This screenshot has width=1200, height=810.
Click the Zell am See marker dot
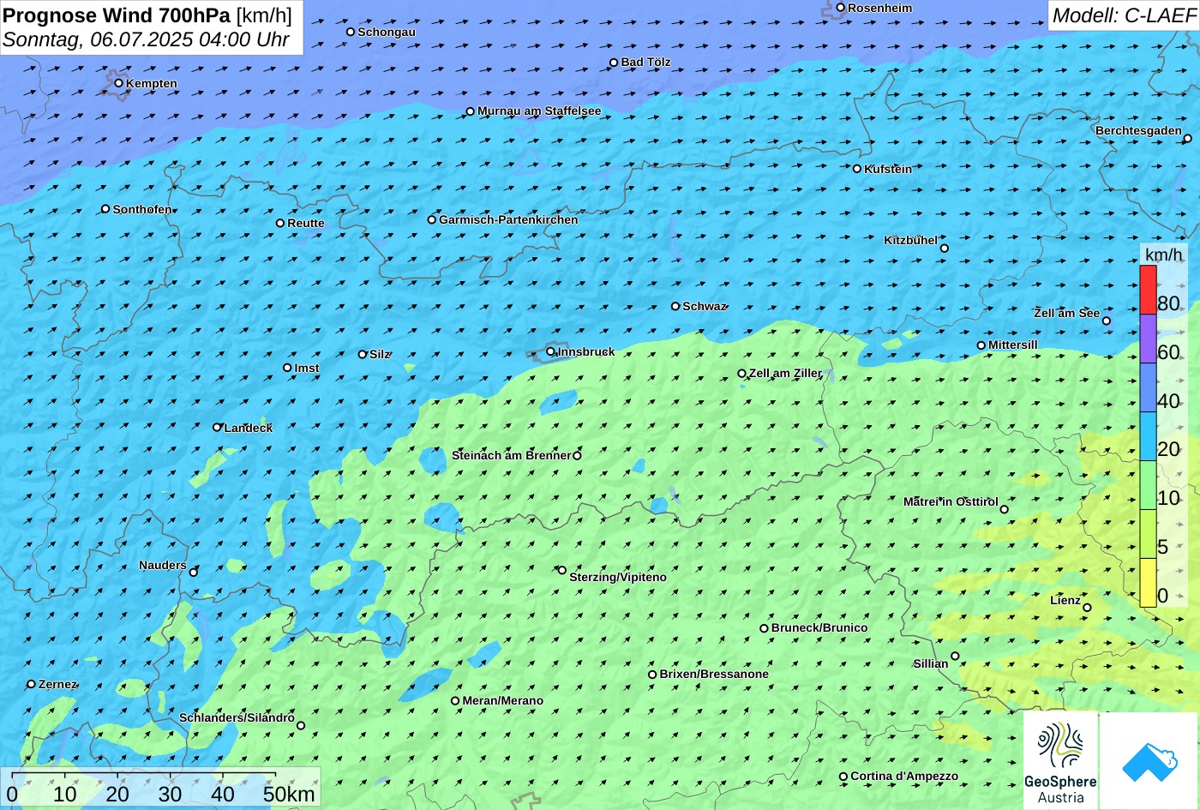[1107, 321]
